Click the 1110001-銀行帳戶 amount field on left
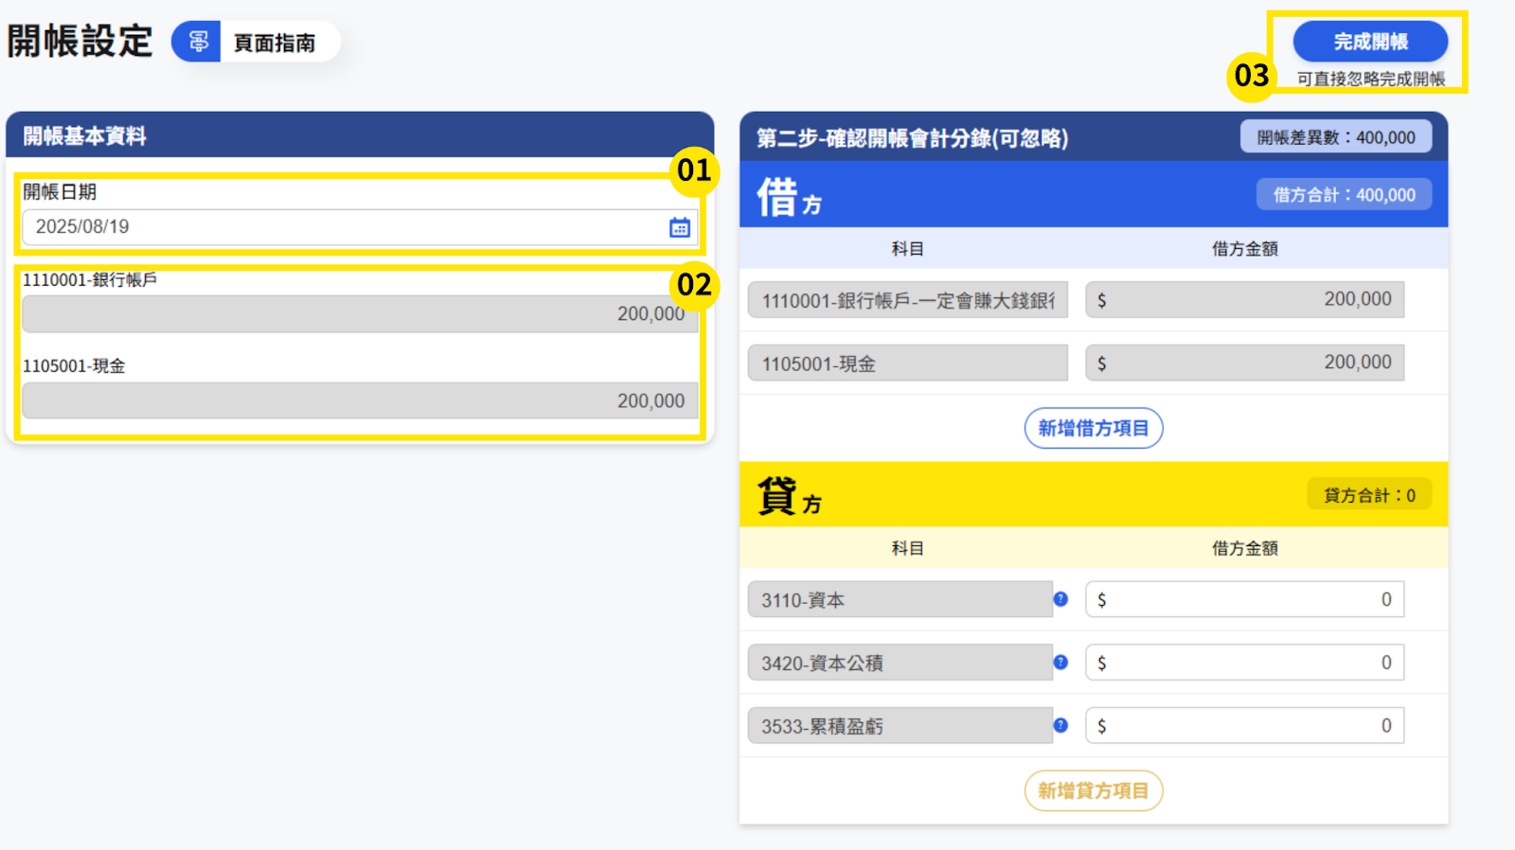 click(x=360, y=313)
